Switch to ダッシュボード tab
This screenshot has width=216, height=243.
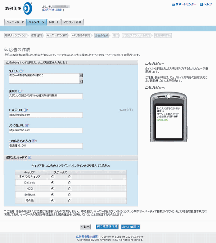coord(15,22)
